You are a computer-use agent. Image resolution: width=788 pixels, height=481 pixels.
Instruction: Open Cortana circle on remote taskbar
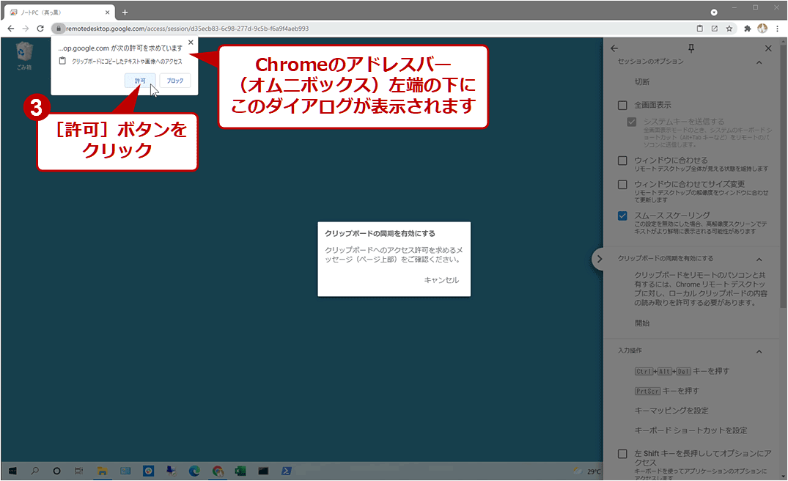click(x=56, y=471)
